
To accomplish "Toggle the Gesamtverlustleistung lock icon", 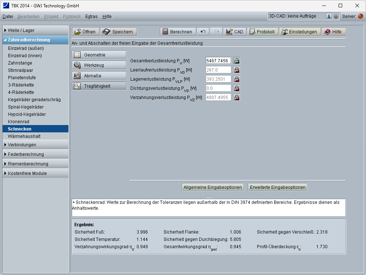I will (x=237, y=61).
